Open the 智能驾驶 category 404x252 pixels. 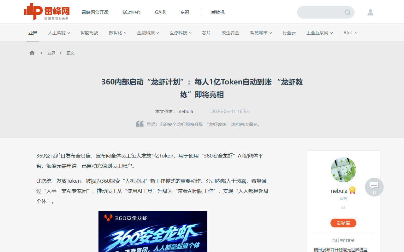click(89, 33)
